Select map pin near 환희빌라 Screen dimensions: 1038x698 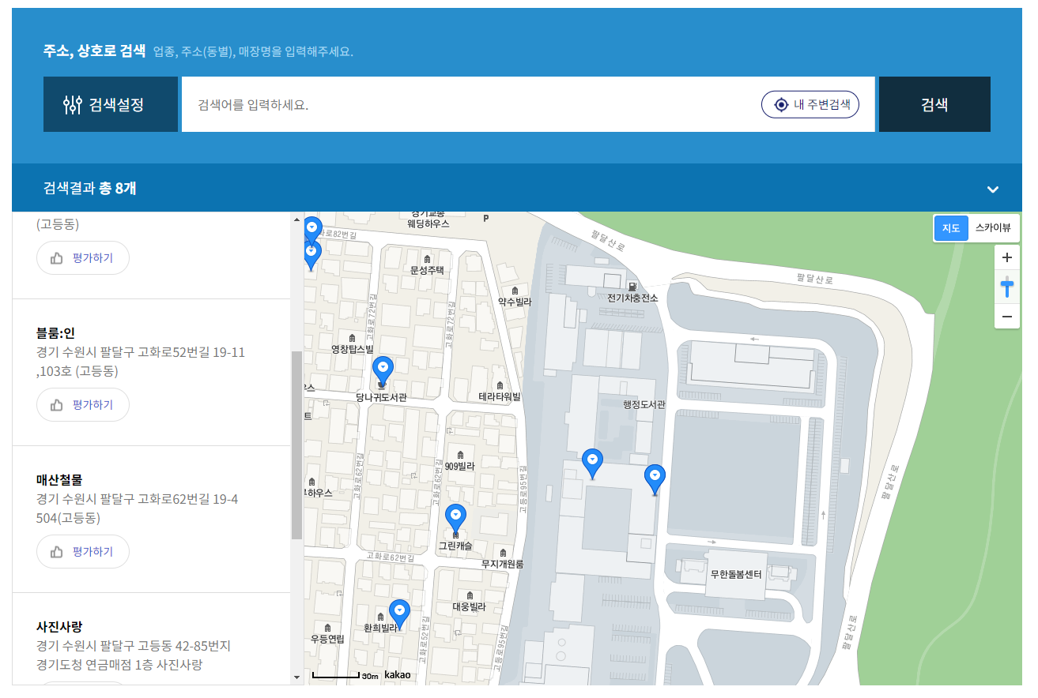[x=399, y=613]
